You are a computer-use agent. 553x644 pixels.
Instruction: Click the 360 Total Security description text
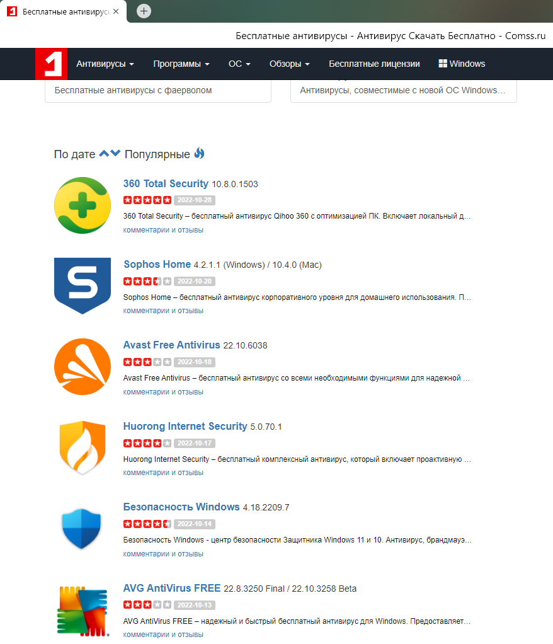(x=297, y=216)
